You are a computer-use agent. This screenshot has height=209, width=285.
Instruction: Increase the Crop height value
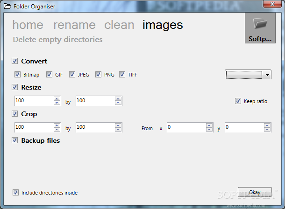pyautogui.click(x=118, y=125)
